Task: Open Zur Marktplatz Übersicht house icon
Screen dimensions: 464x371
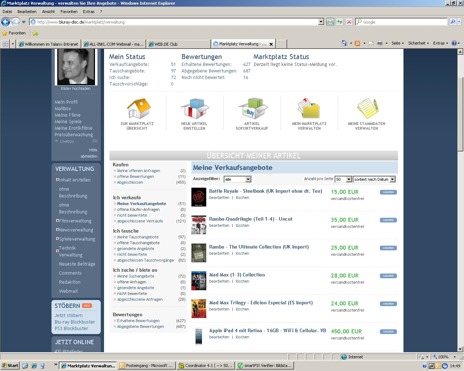Action: point(138,109)
